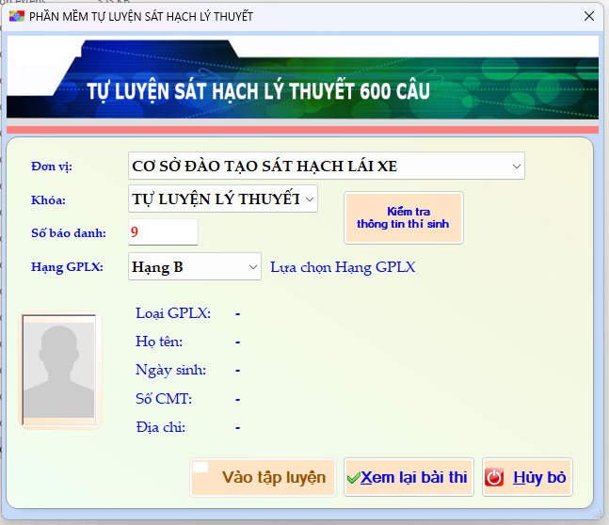Click the candidate photo placeholder
The height and width of the screenshot is (525, 609).
[x=59, y=370]
